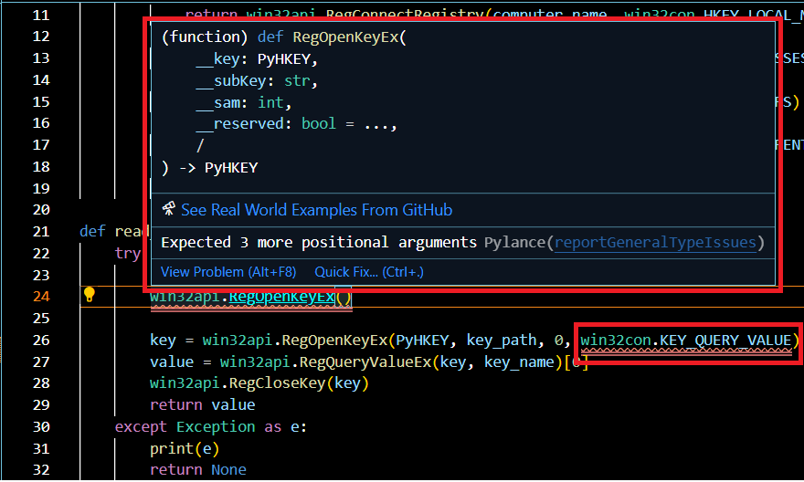
Task: Click View Problem (Alt+F8) link
Action: (228, 272)
